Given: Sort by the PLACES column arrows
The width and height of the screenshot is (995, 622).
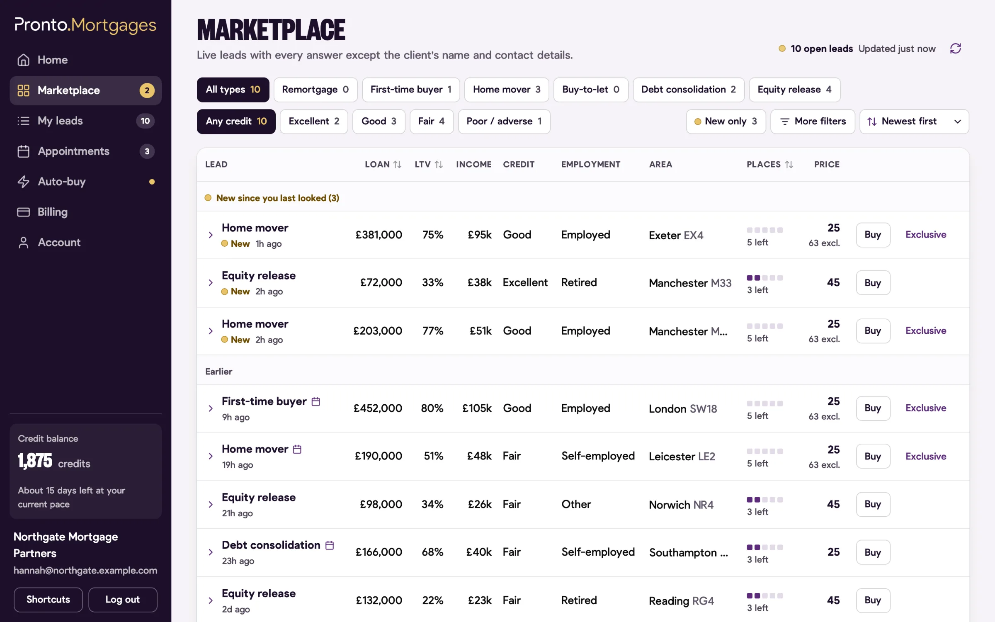Looking at the screenshot, I should [789, 165].
